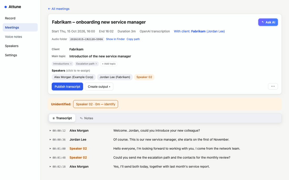Re-assign the Speaker 02 chip under Speakers

tap(144, 77)
